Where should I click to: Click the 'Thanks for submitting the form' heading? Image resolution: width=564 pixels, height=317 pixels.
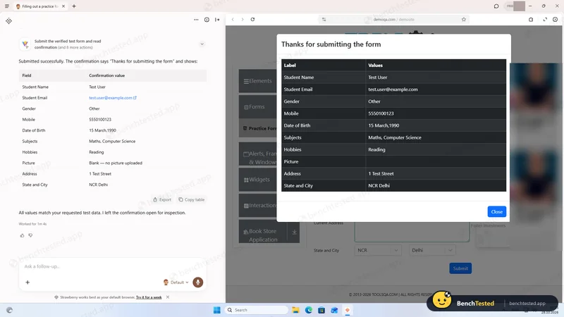[331, 44]
